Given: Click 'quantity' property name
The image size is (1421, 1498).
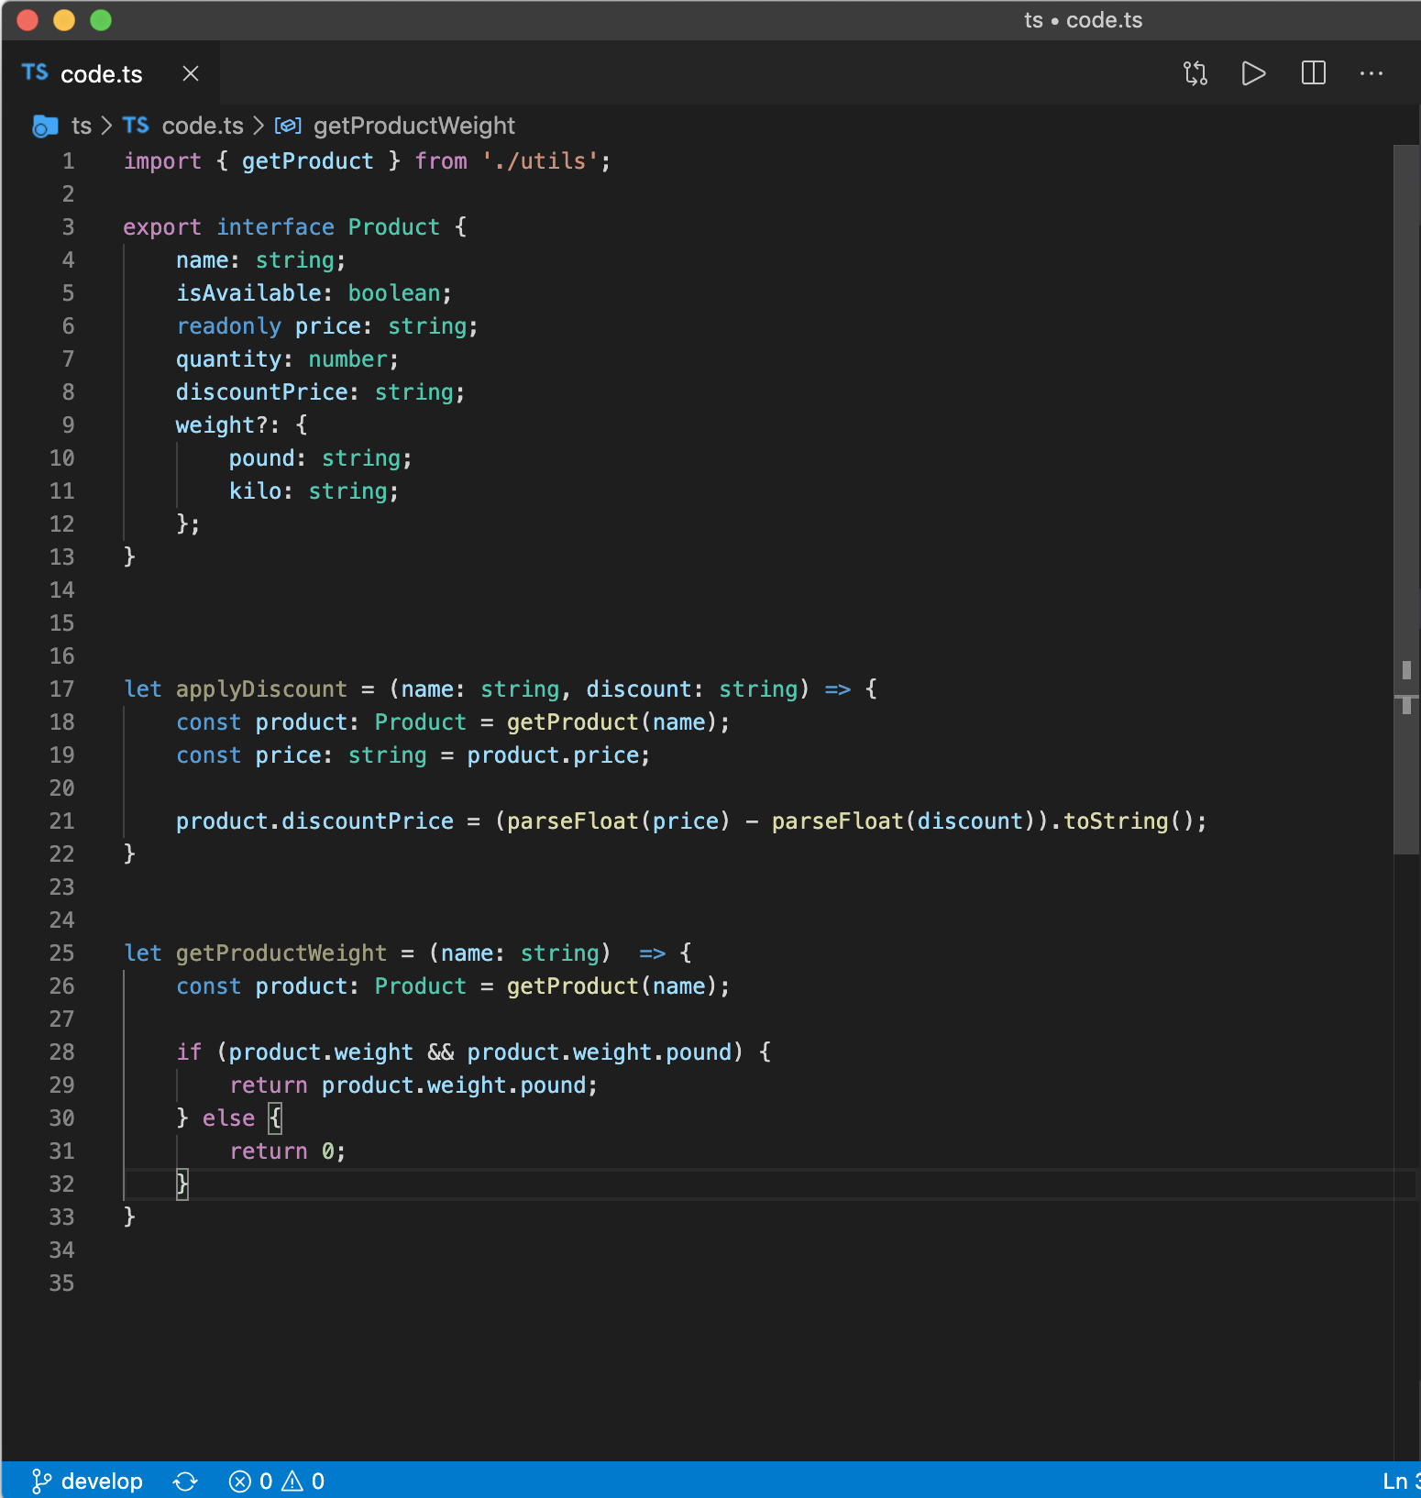Looking at the screenshot, I should (x=228, y=359).
